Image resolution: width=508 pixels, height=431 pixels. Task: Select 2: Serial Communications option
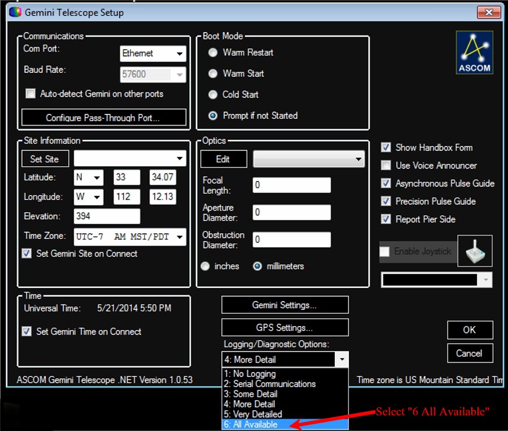click(x=285, y=384)
